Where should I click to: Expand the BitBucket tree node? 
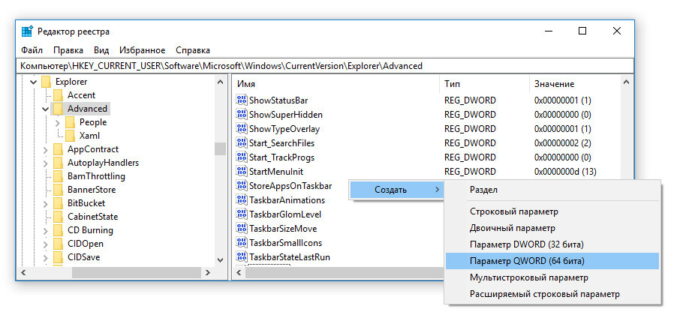46,203
